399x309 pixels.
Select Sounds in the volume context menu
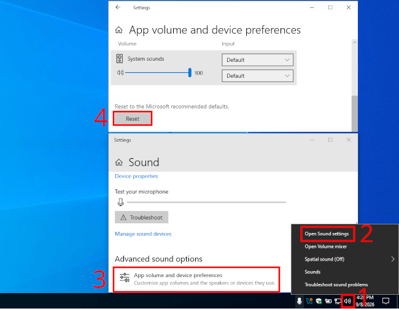(312, 272)
